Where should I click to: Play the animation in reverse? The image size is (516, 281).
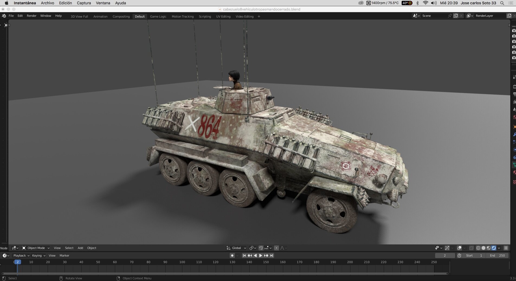click(x=255, y=256)
